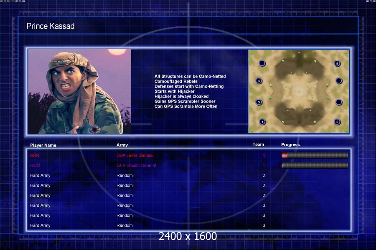Click the Progress column header
The height and width of the screenshot is (250, 376).
pos(290,145)
